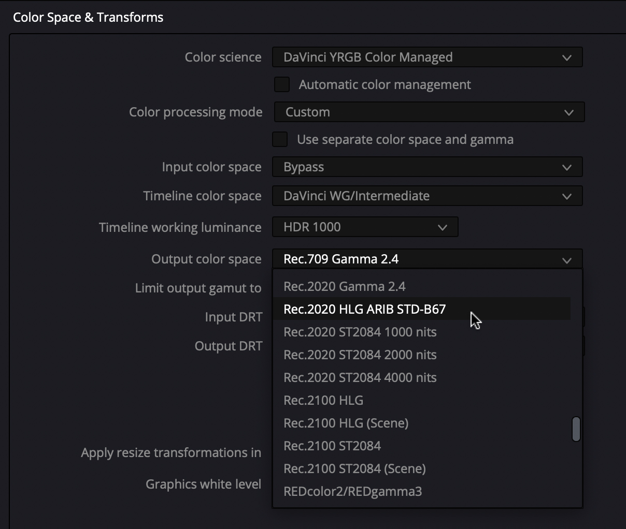Click the Timeline working luminance label

point(180,227)
